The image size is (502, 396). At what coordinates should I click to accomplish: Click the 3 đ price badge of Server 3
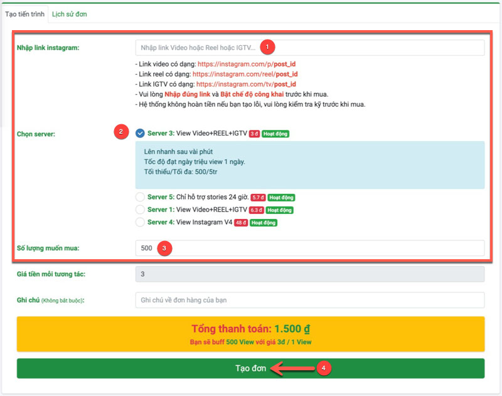pyautogui.click(x=254, y=134)
